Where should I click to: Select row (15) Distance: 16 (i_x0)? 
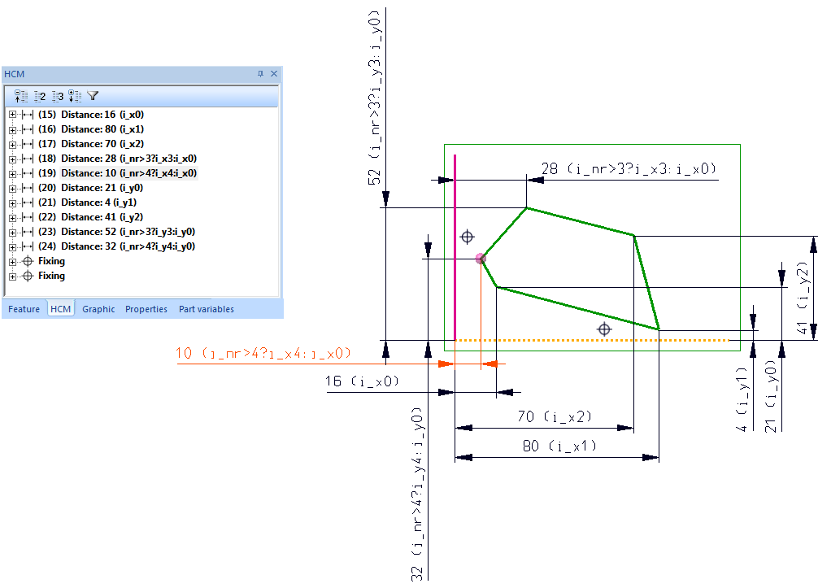91,114
